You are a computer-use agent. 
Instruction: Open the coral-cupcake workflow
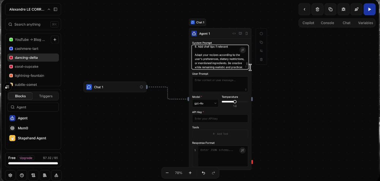pyautogui.click(x=33, y=66)
